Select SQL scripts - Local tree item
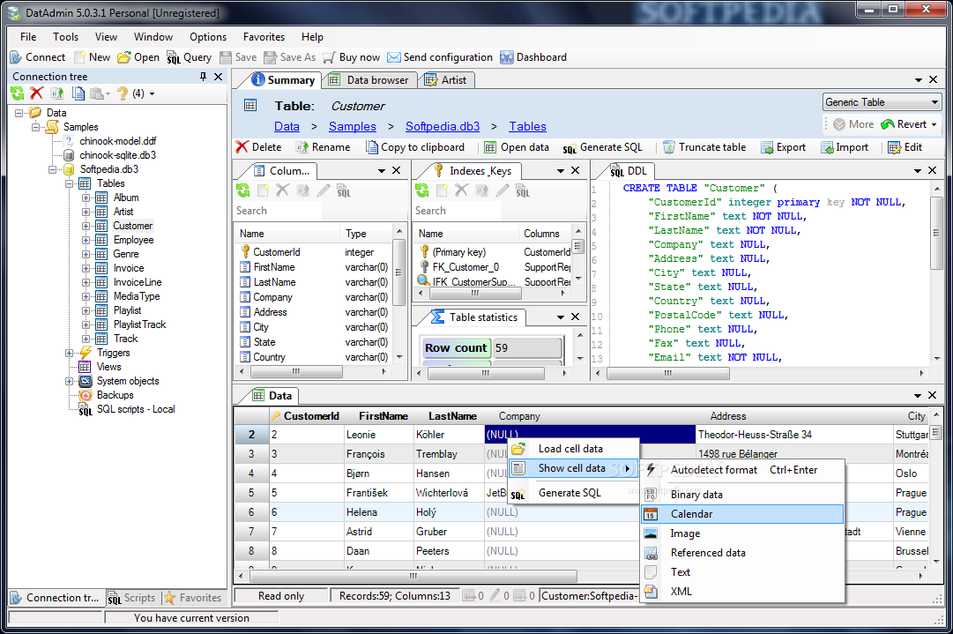Image resolution: width=953 pixels, height=634 pixels. [x=136, y=409]
